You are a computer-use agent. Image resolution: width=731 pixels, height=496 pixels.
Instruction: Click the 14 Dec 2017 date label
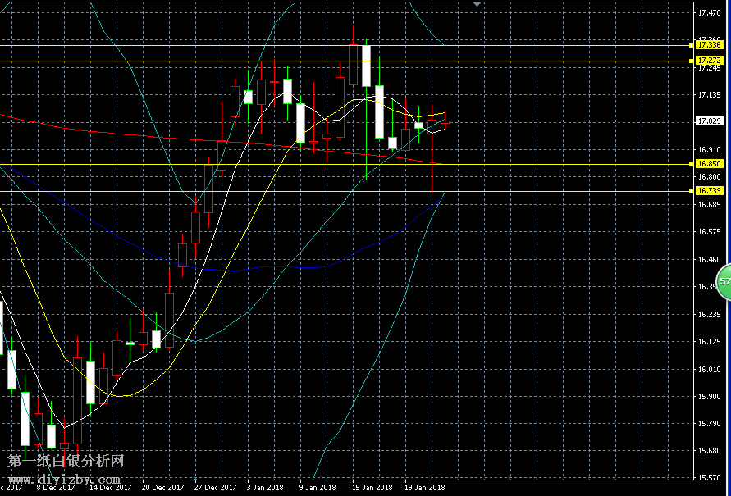tap(110, 488)
